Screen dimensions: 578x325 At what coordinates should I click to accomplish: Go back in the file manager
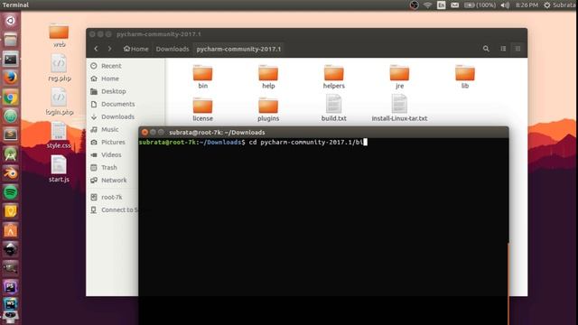click(x=97, y=49)
